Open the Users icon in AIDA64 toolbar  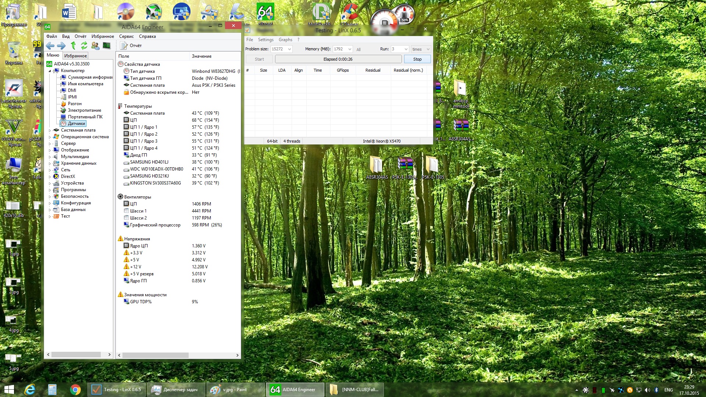click(95, 46)
